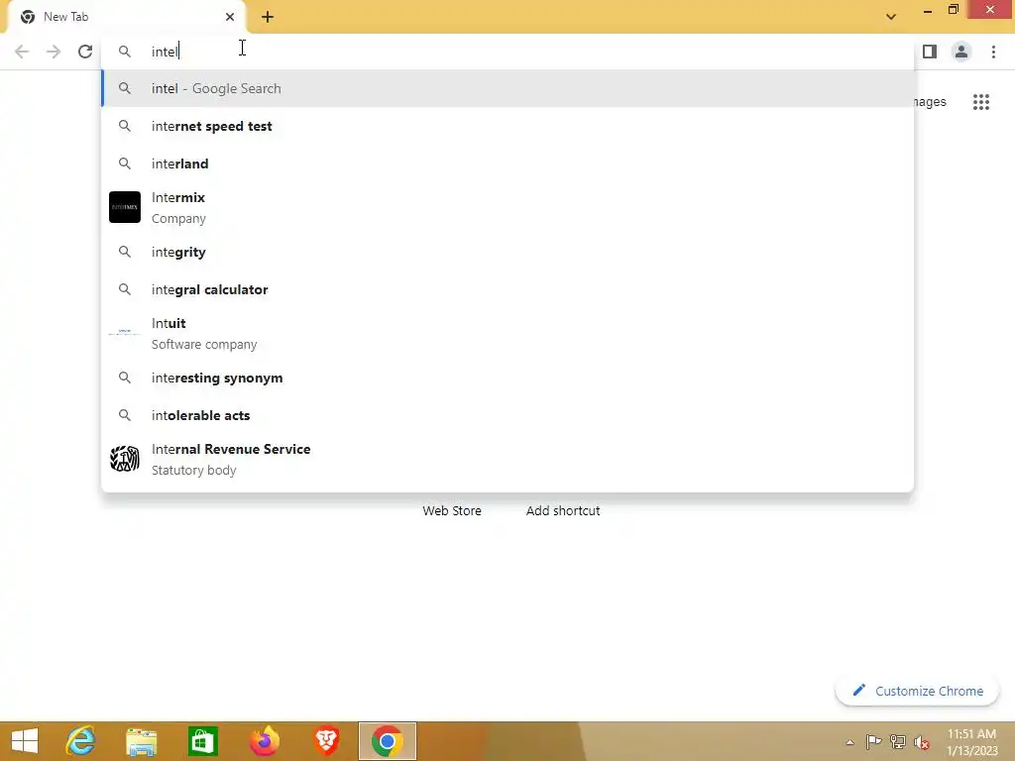The image size is (1015, 761).
Task: Select Internal Revenue Service suggestion
Action: (507, 460)
